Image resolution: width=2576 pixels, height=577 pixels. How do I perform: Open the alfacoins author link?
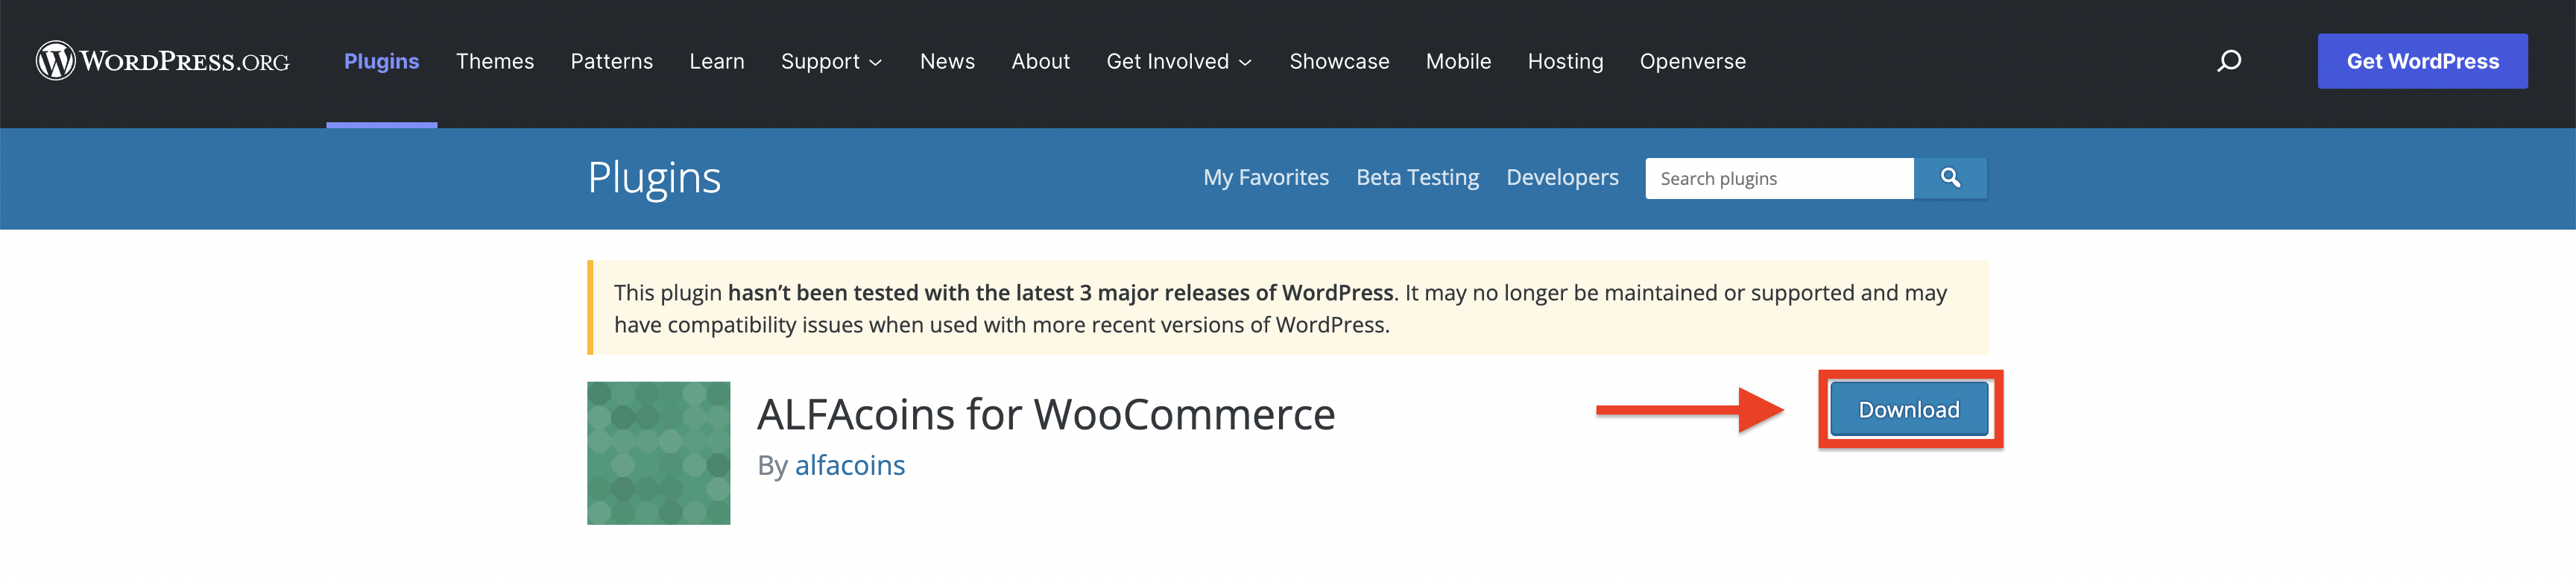tap(850, 465)
